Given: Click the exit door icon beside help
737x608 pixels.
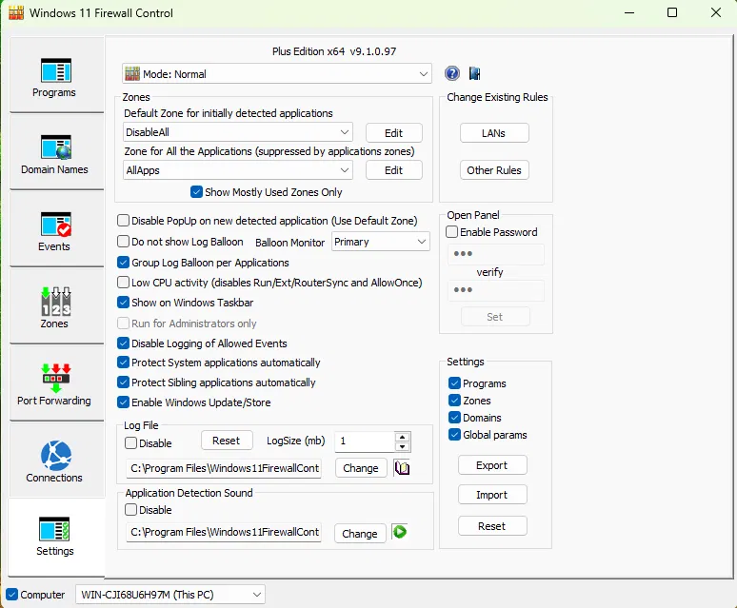Looking at the screenshot, I should (475, 73).
